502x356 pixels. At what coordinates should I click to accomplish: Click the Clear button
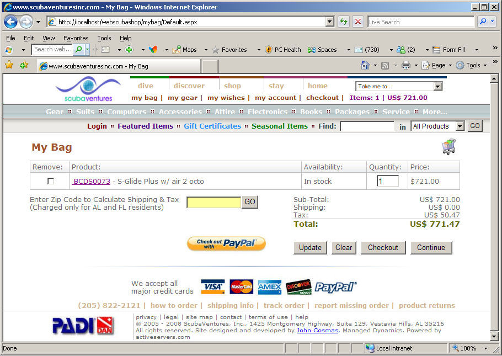point(344,248)
